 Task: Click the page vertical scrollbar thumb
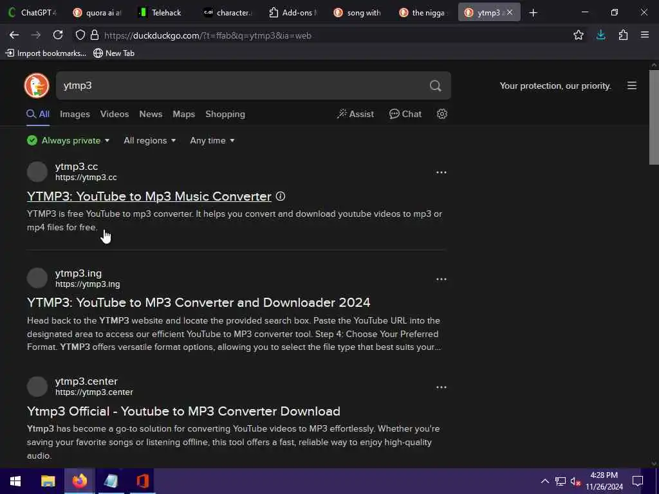pyautogui.click(x=654, y=118)
